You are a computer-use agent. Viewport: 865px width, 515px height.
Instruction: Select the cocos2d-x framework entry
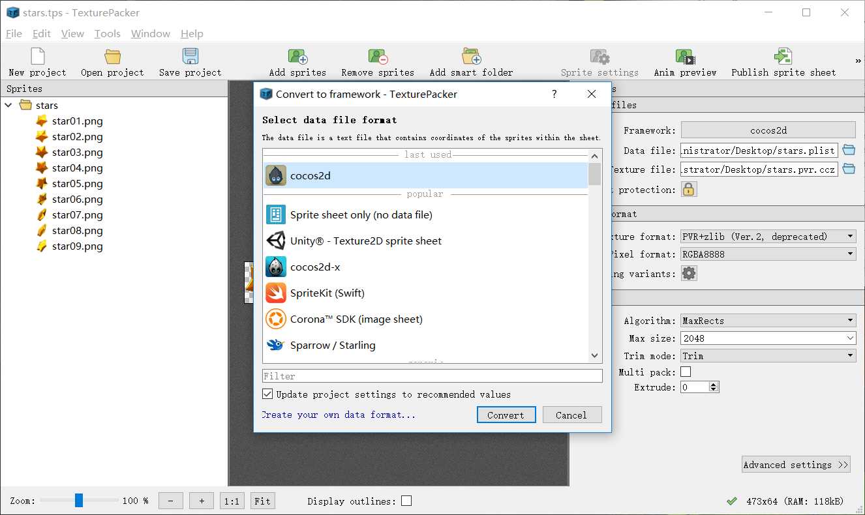click(425, 267)
